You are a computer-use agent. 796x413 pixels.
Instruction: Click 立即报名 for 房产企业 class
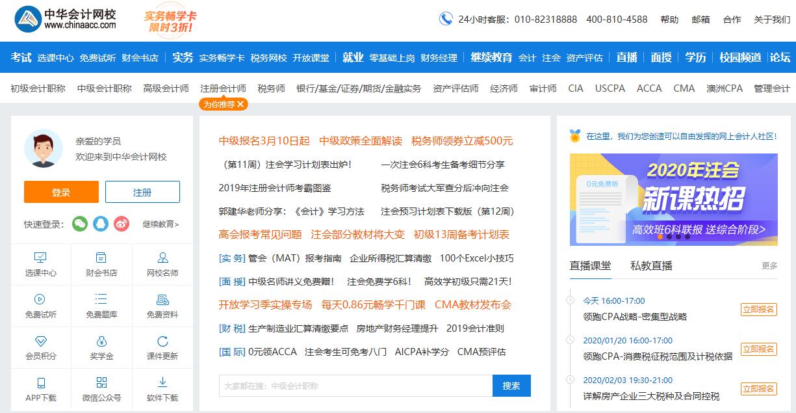click(x=758, y=389)
